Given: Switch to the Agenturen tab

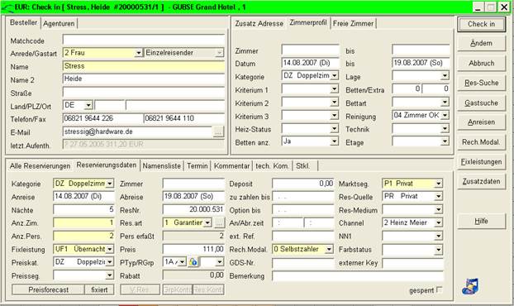Looking at the screenshot, I should point(59,24).
